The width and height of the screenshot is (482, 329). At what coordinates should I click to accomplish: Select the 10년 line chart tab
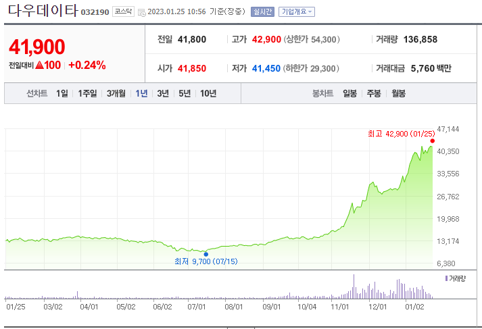(208, 93)
